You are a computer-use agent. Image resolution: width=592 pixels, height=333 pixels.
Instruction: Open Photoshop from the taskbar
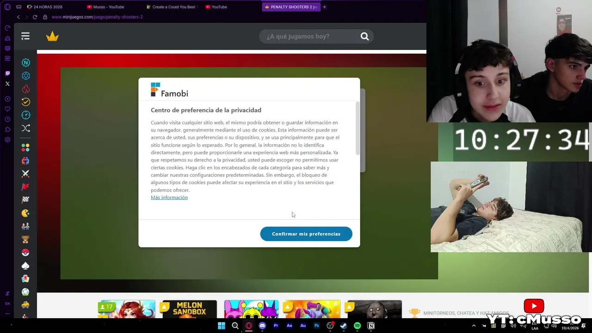(x=317, y=326)
